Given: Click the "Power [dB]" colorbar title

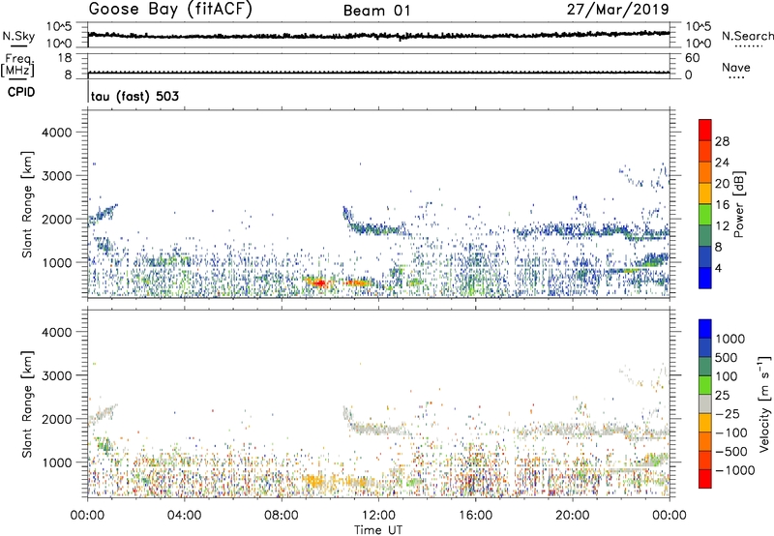Looking at the screenshot, I should (x=739, y=204).
